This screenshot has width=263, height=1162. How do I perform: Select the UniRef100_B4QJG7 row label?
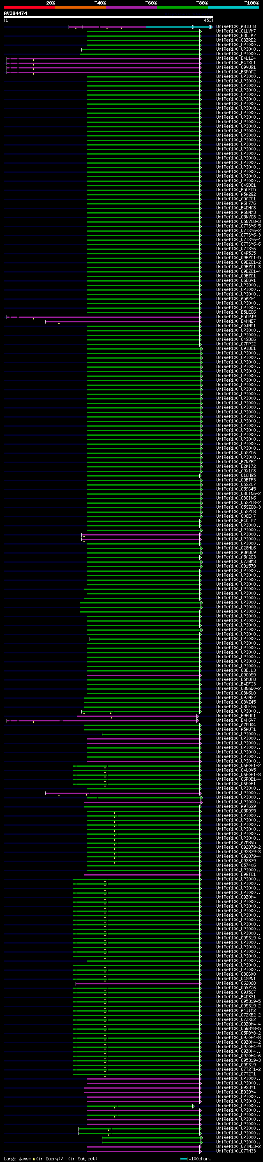tap(236, 521)
